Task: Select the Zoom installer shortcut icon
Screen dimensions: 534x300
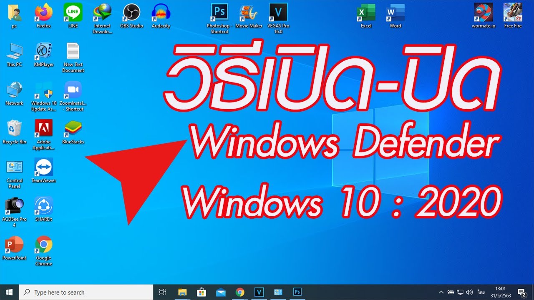Action: tap(73, 96)
